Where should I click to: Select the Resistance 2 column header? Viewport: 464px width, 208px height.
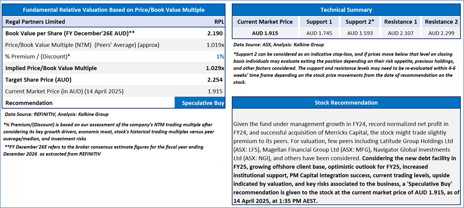441,22
